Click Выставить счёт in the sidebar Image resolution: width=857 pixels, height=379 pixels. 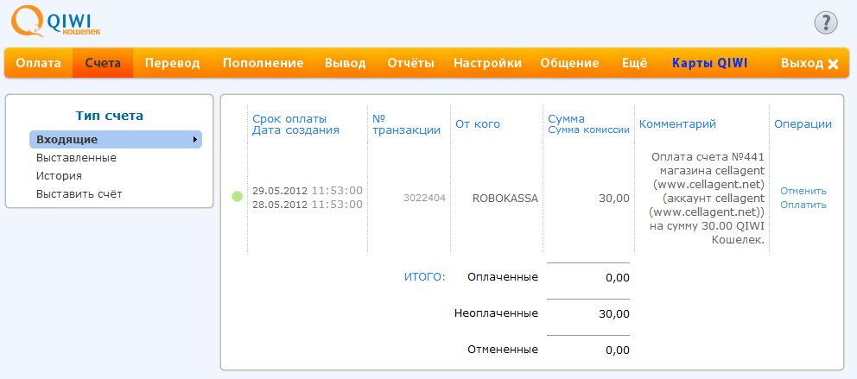click(x=79, y=194)
